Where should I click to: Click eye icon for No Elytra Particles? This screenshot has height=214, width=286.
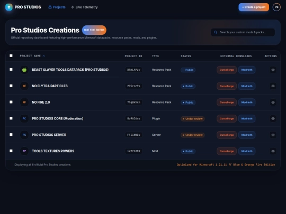[x=273, y=86]
